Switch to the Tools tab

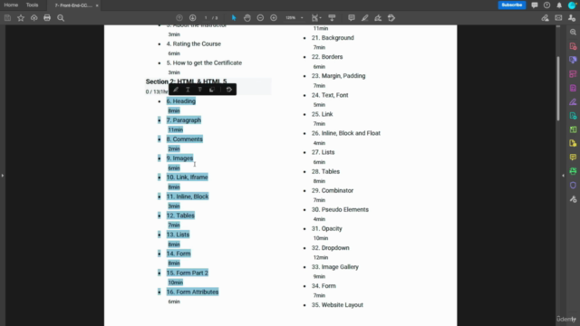point(33,5)
